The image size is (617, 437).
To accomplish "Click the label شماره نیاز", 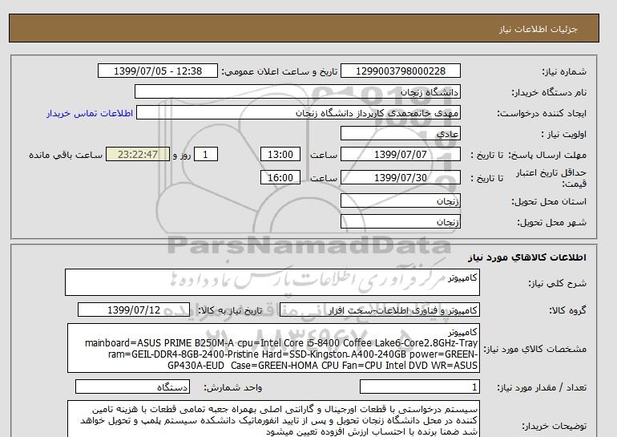I will pyautogui.click(x=564, y=71).
